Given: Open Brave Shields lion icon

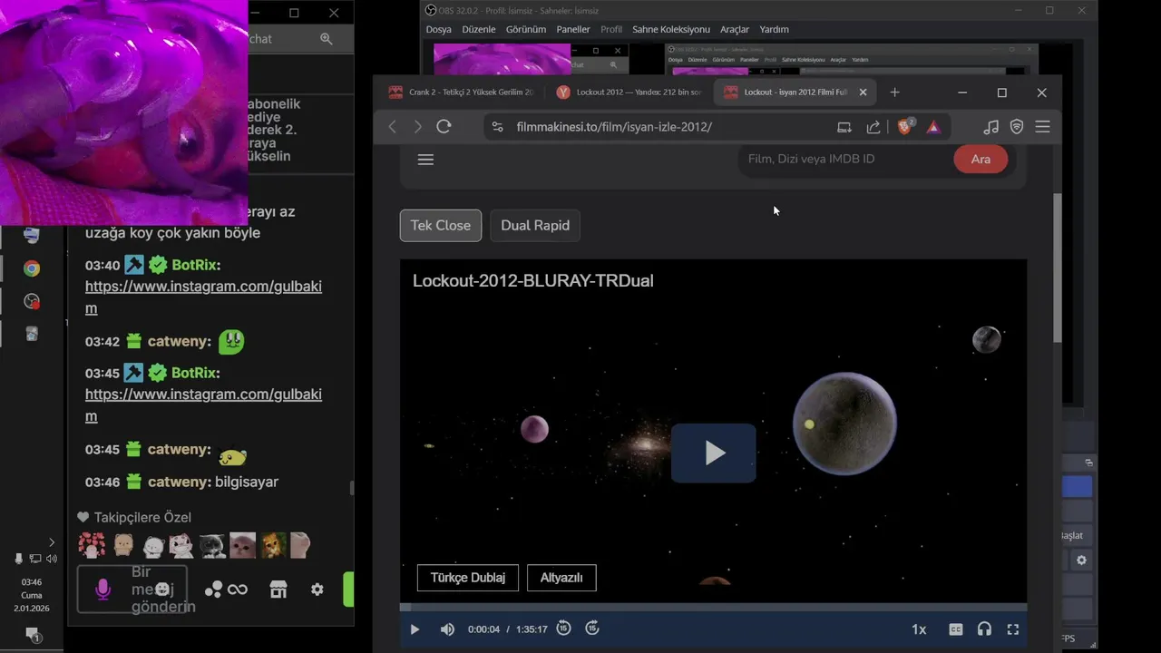Looking at the screenshot, I should point(905,127).
